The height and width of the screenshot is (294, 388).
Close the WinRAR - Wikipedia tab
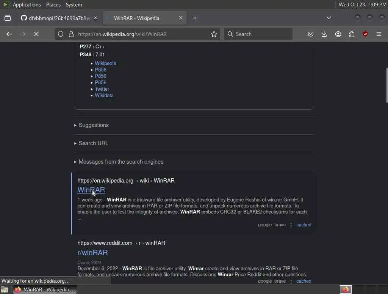point(181,18)
